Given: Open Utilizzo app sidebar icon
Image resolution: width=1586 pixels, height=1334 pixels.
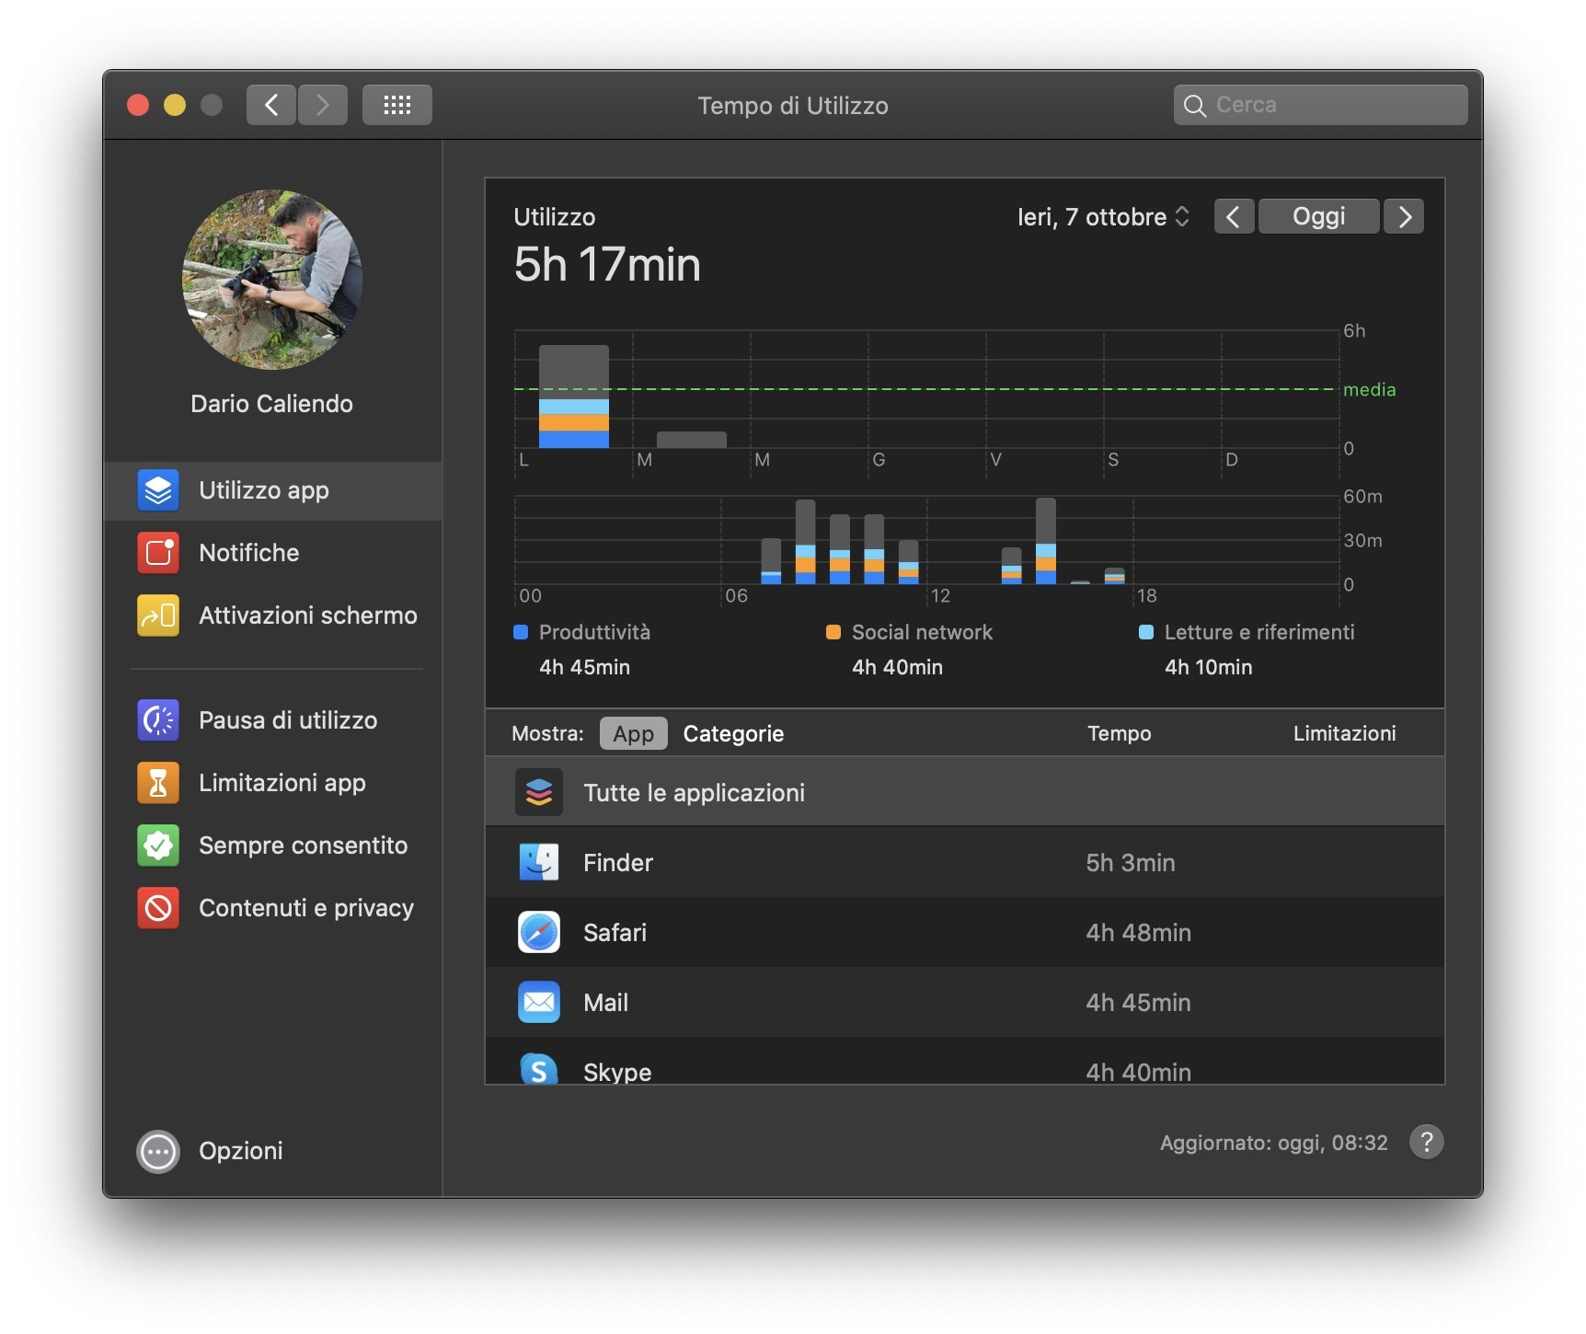Looking at the screenshot, I should point(158,490).
